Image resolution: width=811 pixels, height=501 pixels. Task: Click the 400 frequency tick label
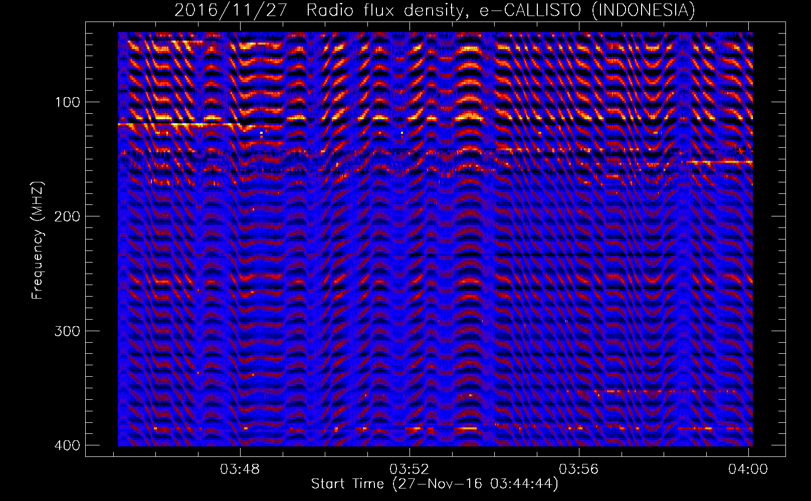pos(67,445)
